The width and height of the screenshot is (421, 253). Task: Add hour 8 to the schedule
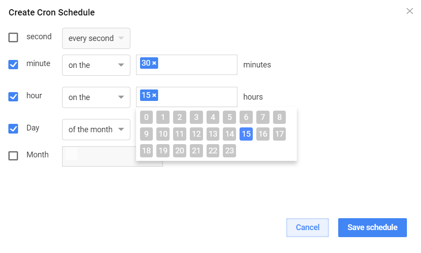tap(280, 117)
